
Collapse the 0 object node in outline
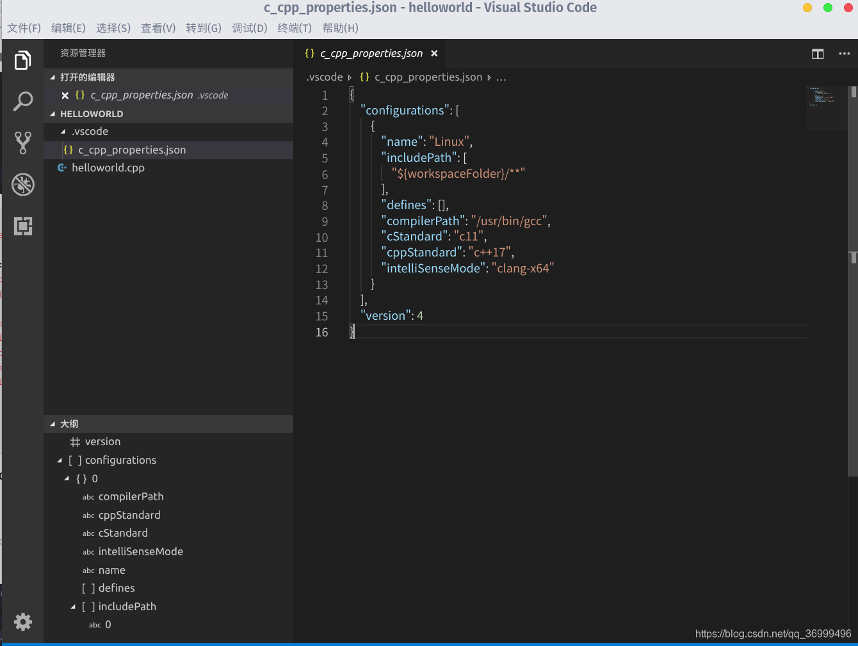(67, 478)
